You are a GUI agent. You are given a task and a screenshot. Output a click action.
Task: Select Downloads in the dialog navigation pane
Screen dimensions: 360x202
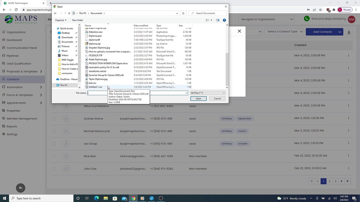coord(67,37)
